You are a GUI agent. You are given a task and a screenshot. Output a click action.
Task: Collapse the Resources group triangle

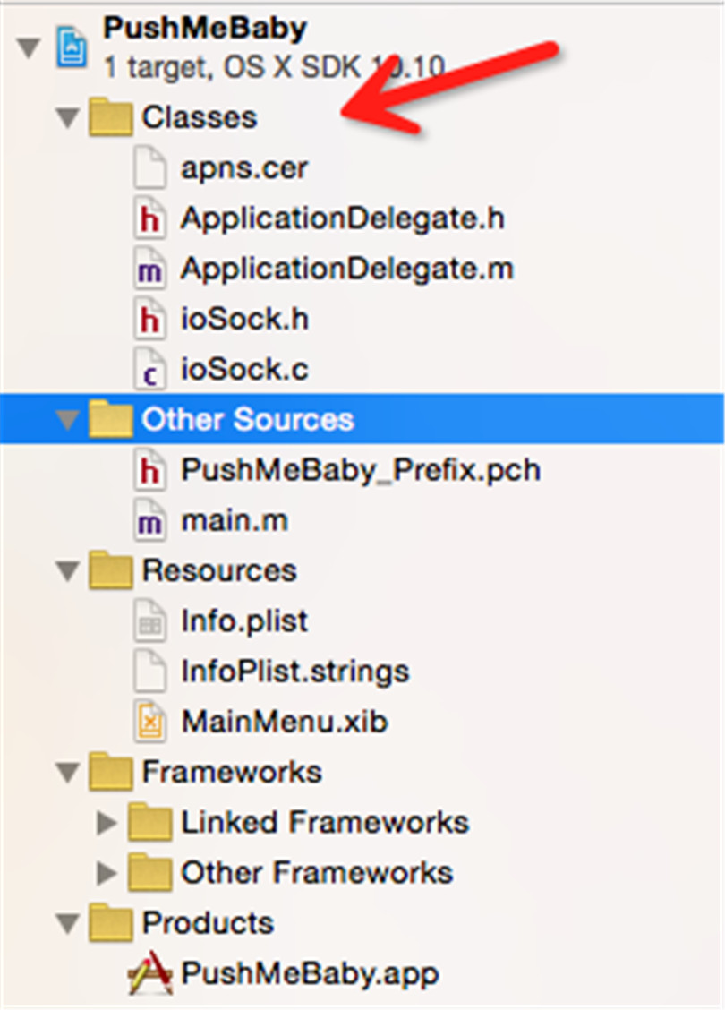(x=66, y=571)
